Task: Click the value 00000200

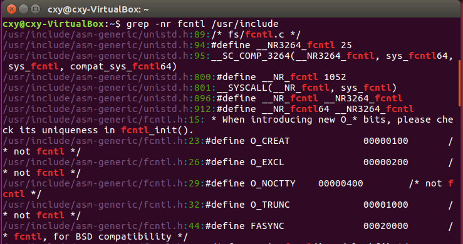Action: coord(386,162)
